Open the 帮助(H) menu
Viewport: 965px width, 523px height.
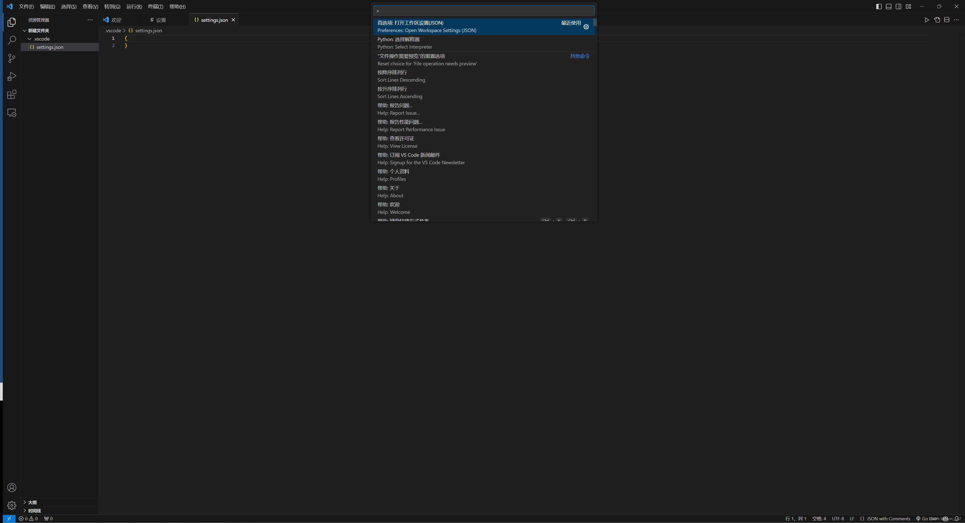pos(177,6)
